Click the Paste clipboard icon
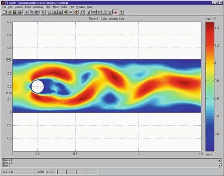224x176 pixels. click(x=37, y=12)
